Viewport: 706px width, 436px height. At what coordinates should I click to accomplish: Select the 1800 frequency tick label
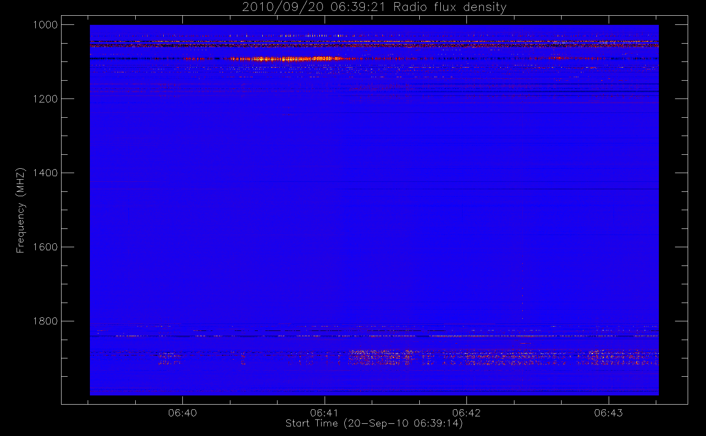click(45, 321)
